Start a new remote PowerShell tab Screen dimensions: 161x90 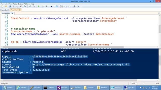(x=51, y=6)
